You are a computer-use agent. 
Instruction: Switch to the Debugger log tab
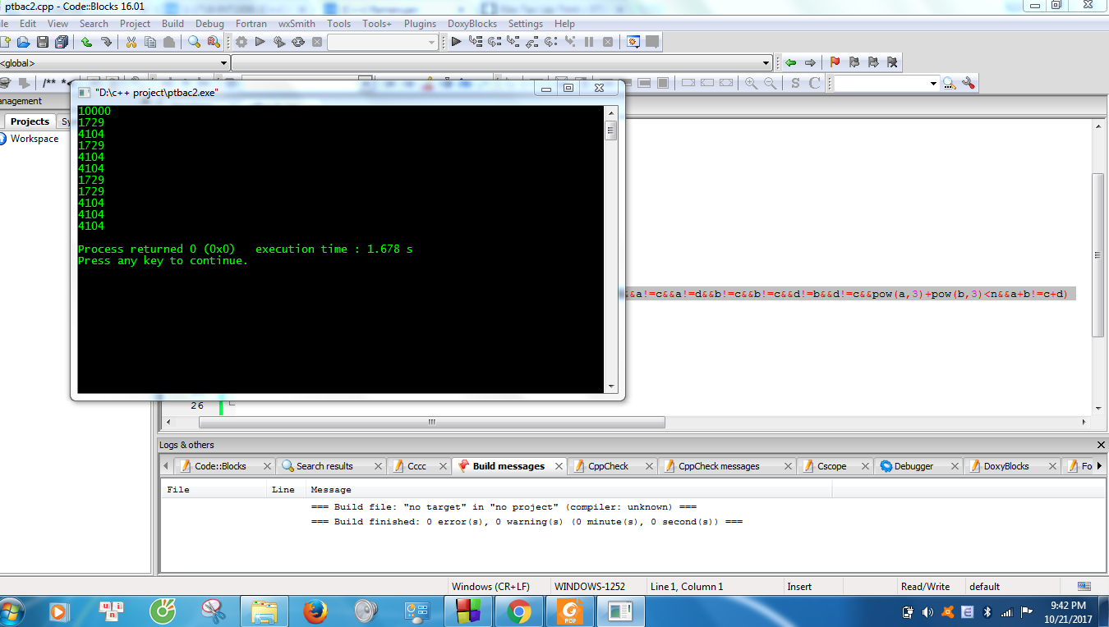(x=913, y=466)
